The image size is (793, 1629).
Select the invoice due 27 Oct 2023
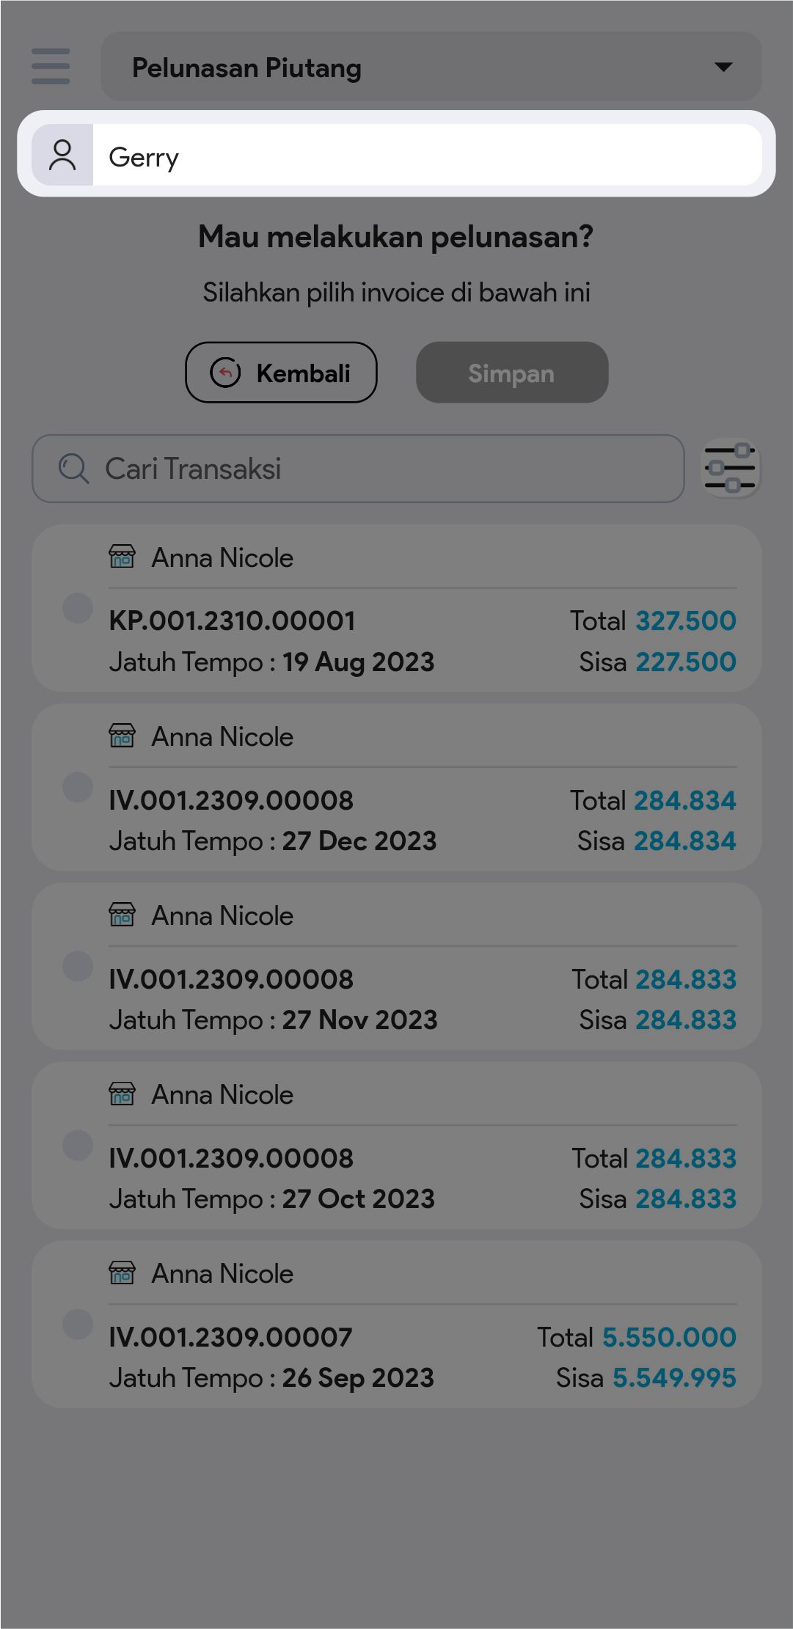pyautogui.click(x=77, y=1145)
